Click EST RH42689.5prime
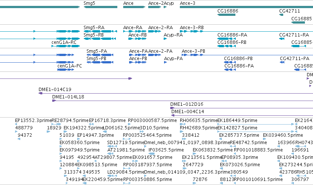 199,128
